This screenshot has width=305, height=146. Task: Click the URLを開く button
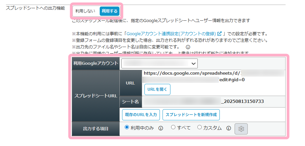pos(157,89)
